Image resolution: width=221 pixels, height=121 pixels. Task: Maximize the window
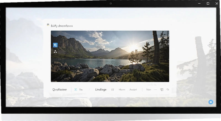pyautogui.click(x=208, y=4)
